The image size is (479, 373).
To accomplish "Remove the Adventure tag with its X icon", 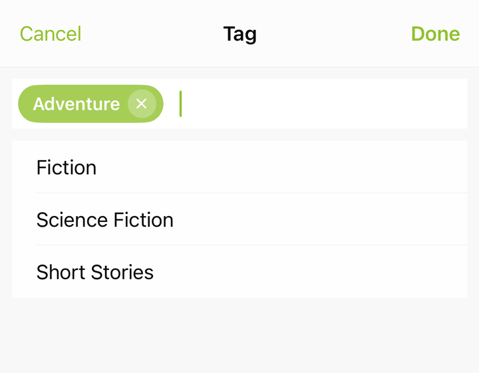I will point(142,104).
